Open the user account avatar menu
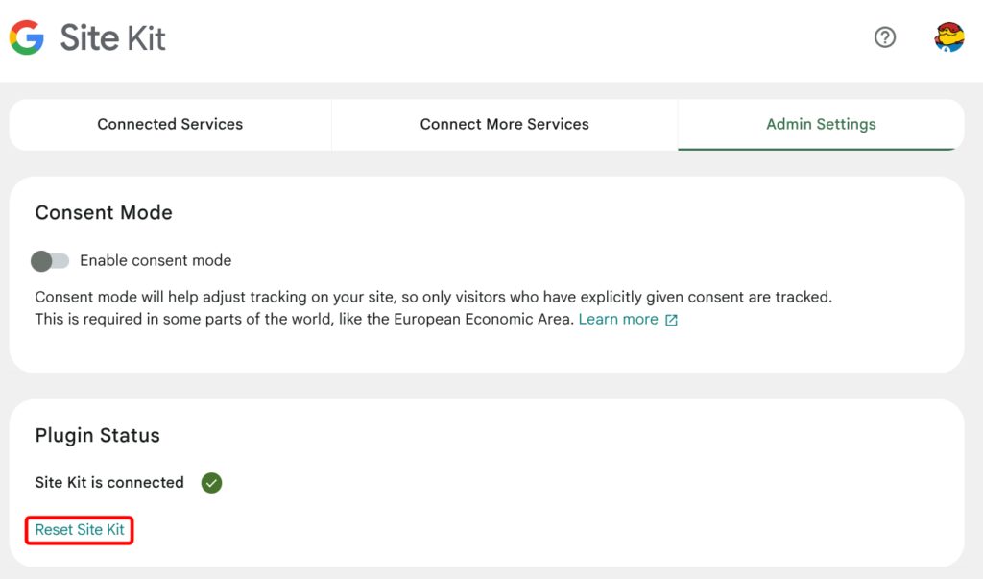The image size is (983, 579). [x=948, y=37]
